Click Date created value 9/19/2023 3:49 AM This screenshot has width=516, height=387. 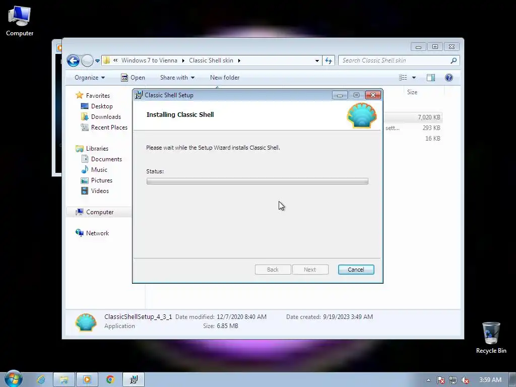pyautogui.click(x=348, y=316)
